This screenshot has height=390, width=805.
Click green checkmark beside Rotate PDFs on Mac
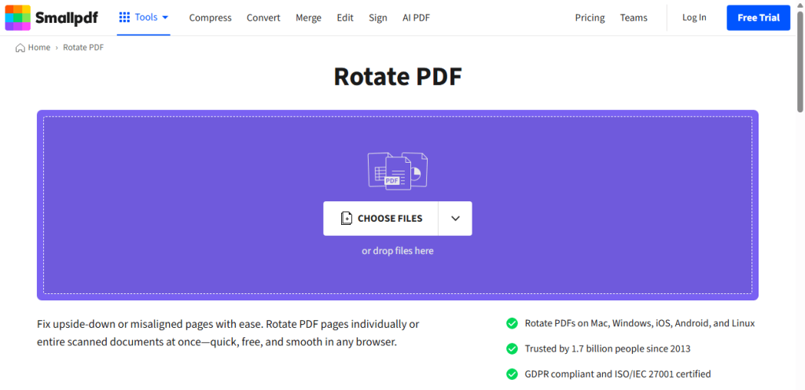click(x=512, y=323)
